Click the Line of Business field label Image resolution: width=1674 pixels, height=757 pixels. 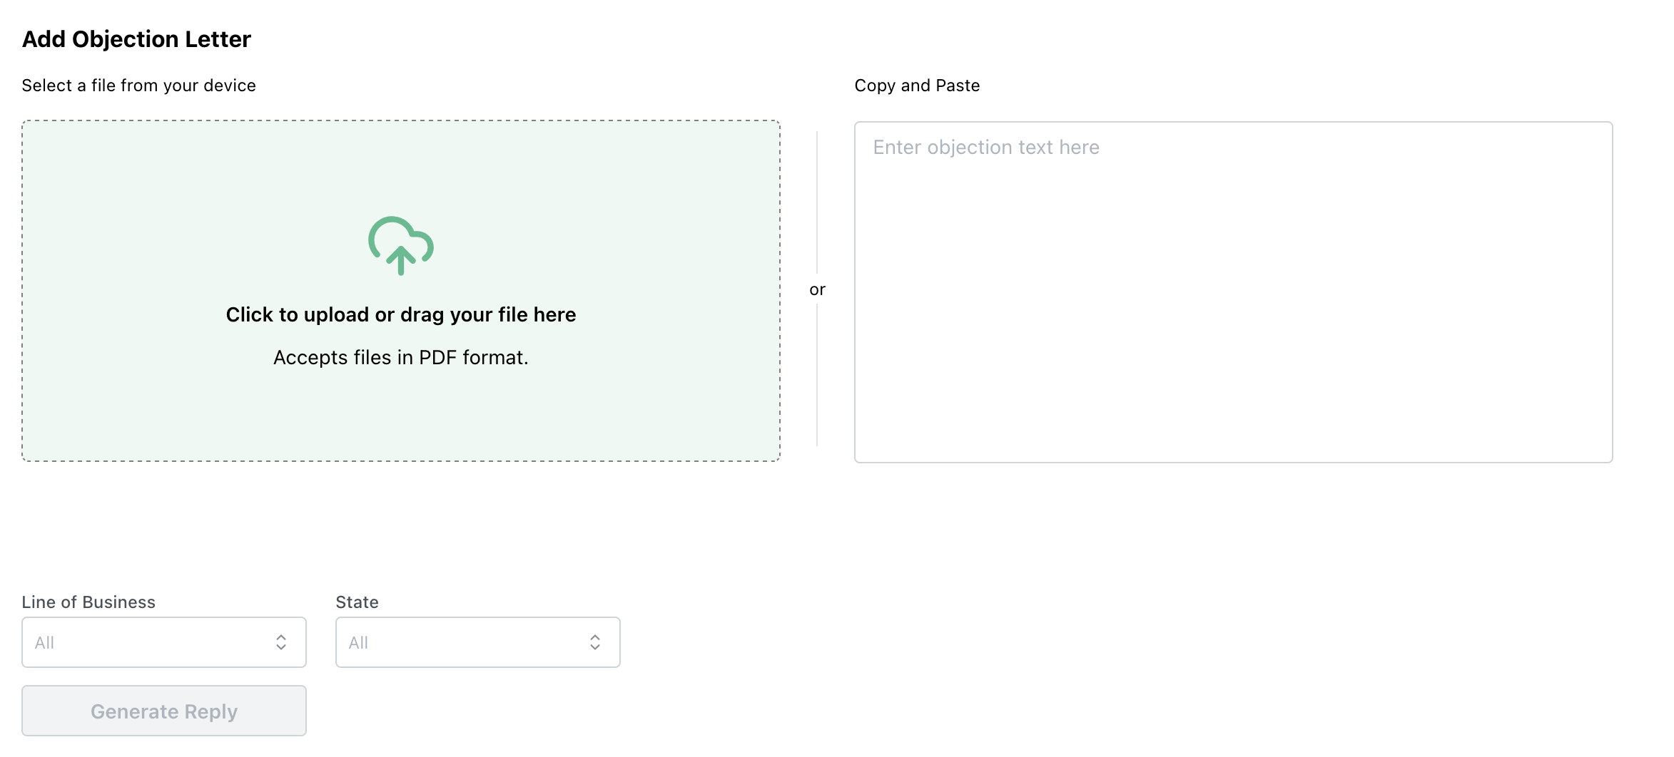click(x=88, y=602)
